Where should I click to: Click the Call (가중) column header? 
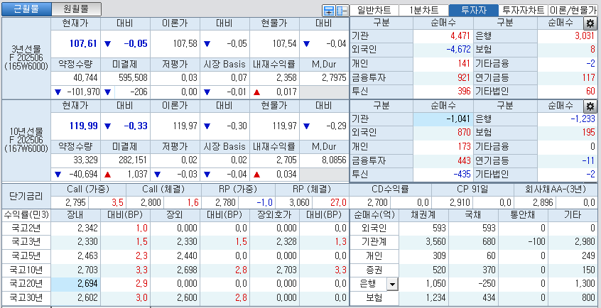[x=88, y=189]
